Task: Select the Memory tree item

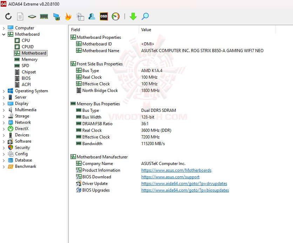Action: click(x=29, y=59)
